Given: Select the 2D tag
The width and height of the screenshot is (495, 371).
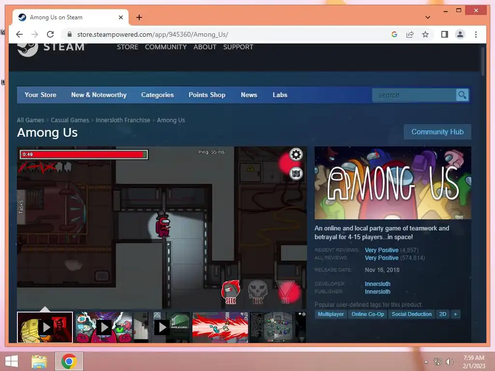Looking at the screenshot, I should pyautogui.click(x=443, y=314).
